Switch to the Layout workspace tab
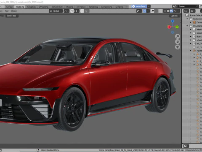The image size is (202, 152). click(x=9, y=7)
